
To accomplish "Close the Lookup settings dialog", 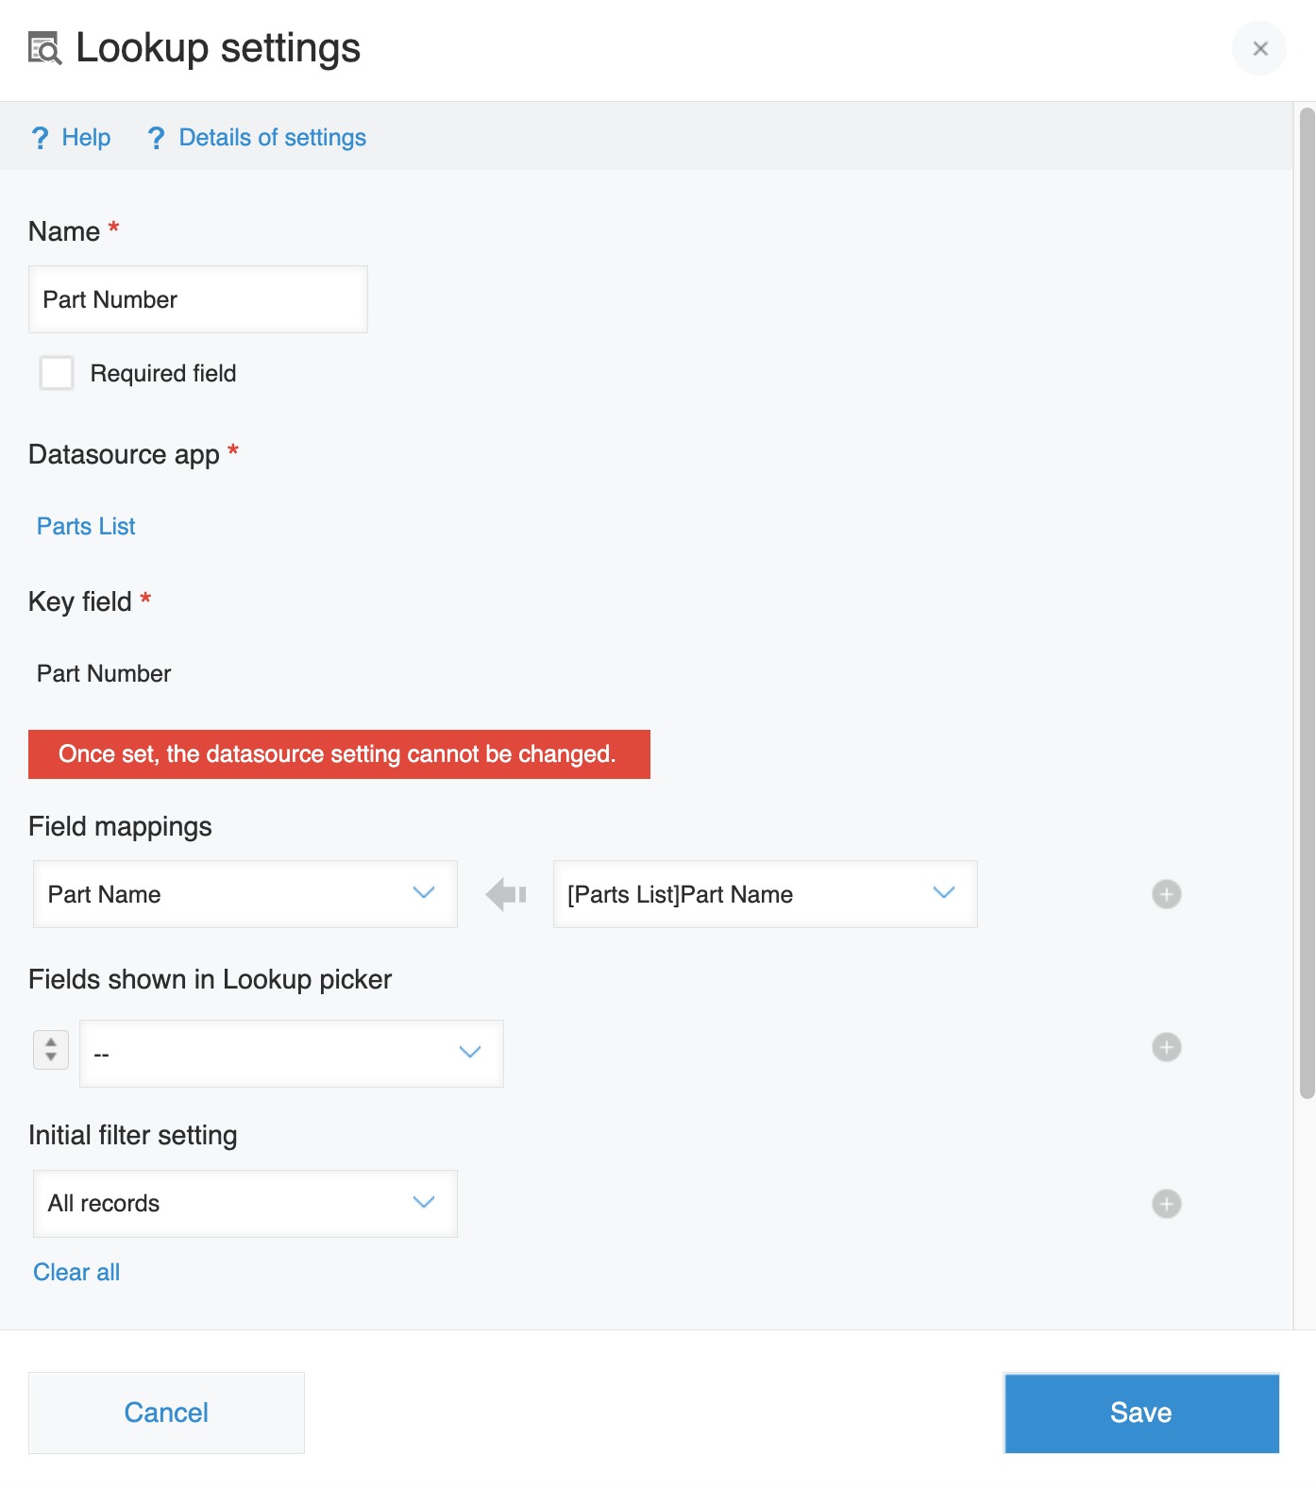I will coord(1259,48).
